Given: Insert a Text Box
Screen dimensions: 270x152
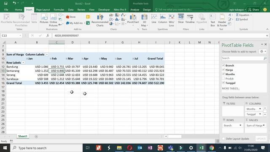Looking at the screenshot, I should point(213,20).
